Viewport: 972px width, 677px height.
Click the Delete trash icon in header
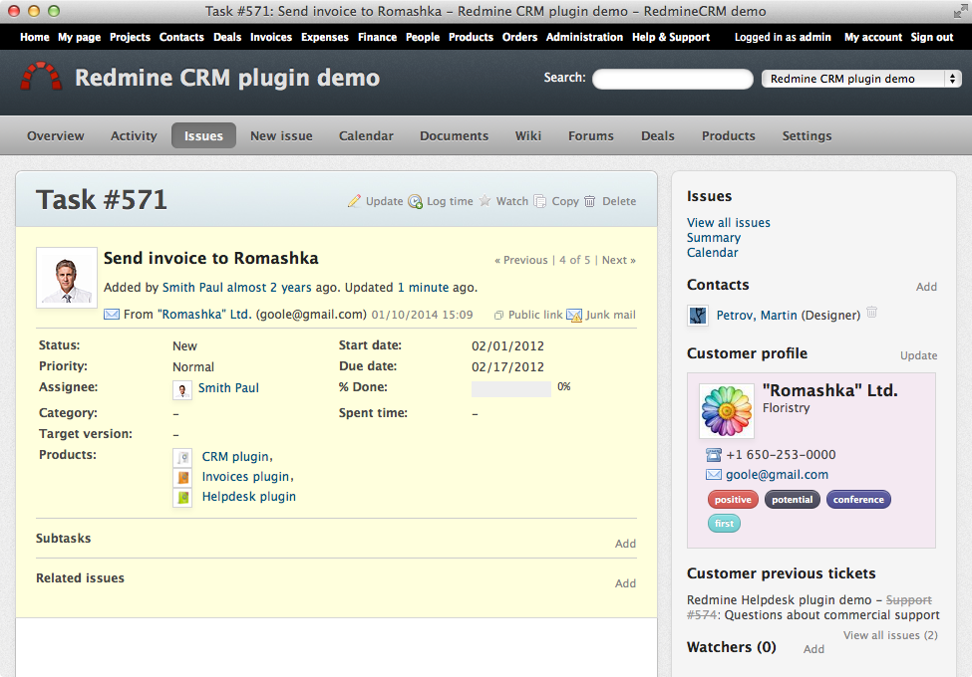click(590, 201)
